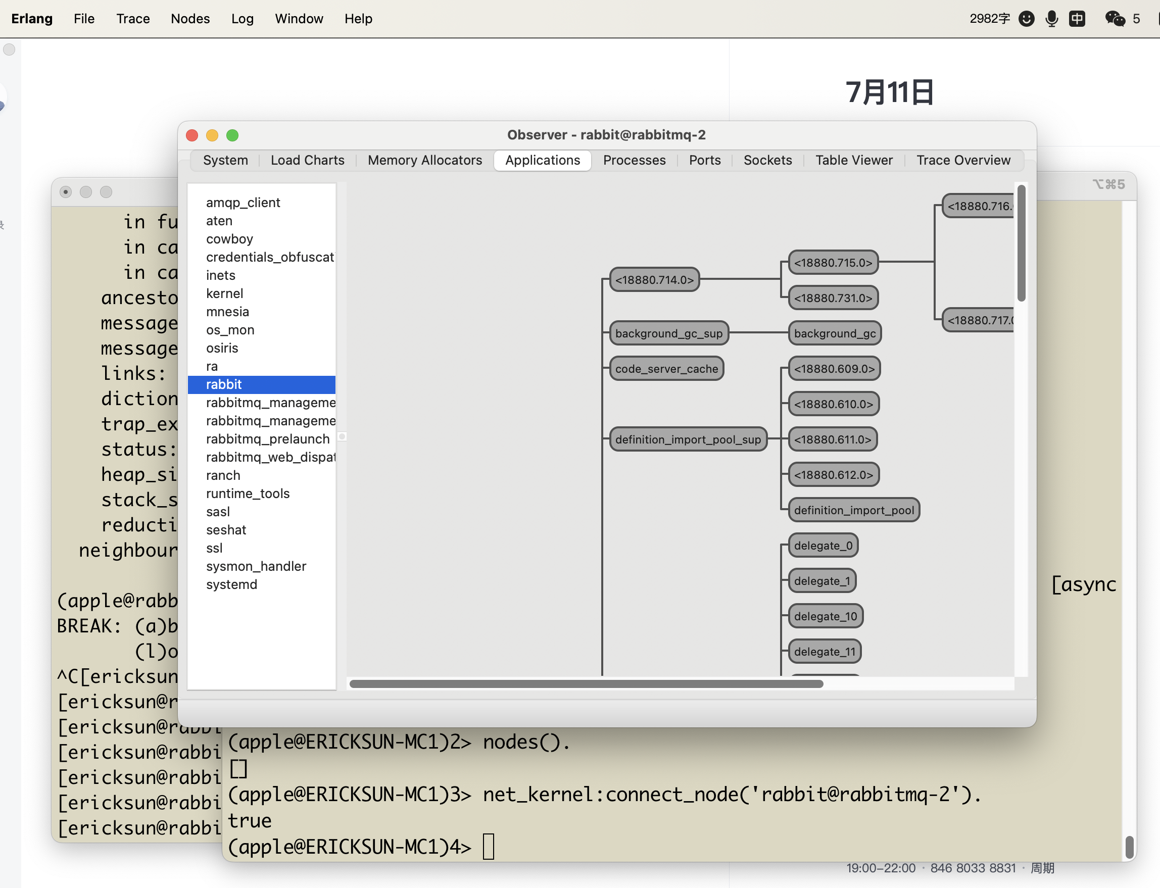Screen dimensions: 1160x888
Task: Switch to the Processes tab
Action: pyautogui.click(x=634, y=160)
